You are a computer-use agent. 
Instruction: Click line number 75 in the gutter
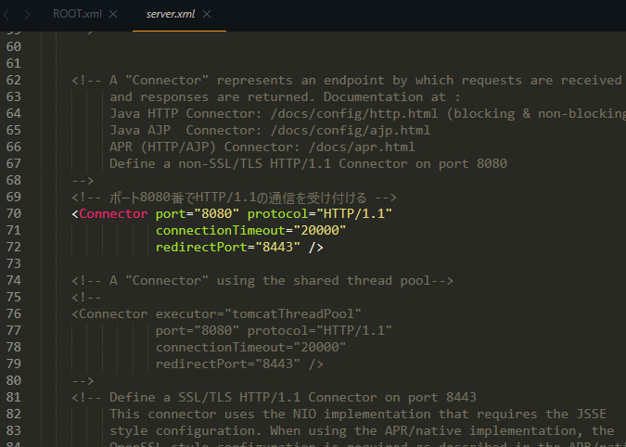click(14, 297)
